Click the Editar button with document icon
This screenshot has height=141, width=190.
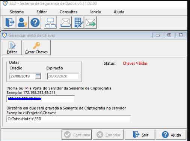point(12,47)
